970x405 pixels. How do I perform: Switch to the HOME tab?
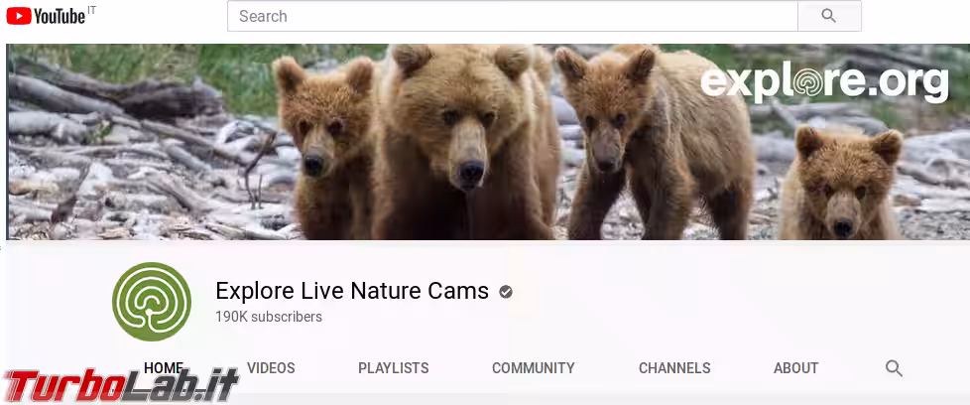[164, 367]
